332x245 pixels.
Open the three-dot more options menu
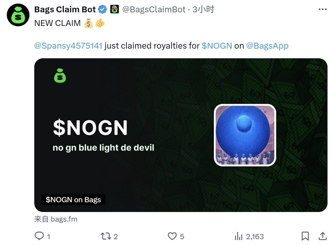323,9
